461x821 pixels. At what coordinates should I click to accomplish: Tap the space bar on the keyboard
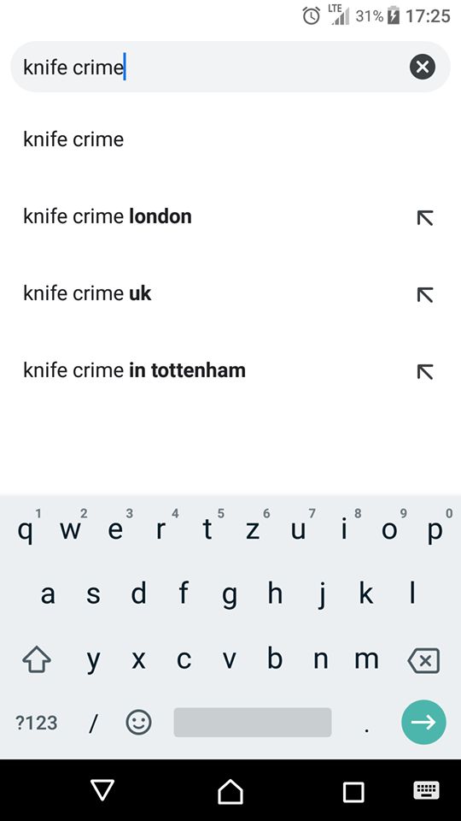pos(253,723)
